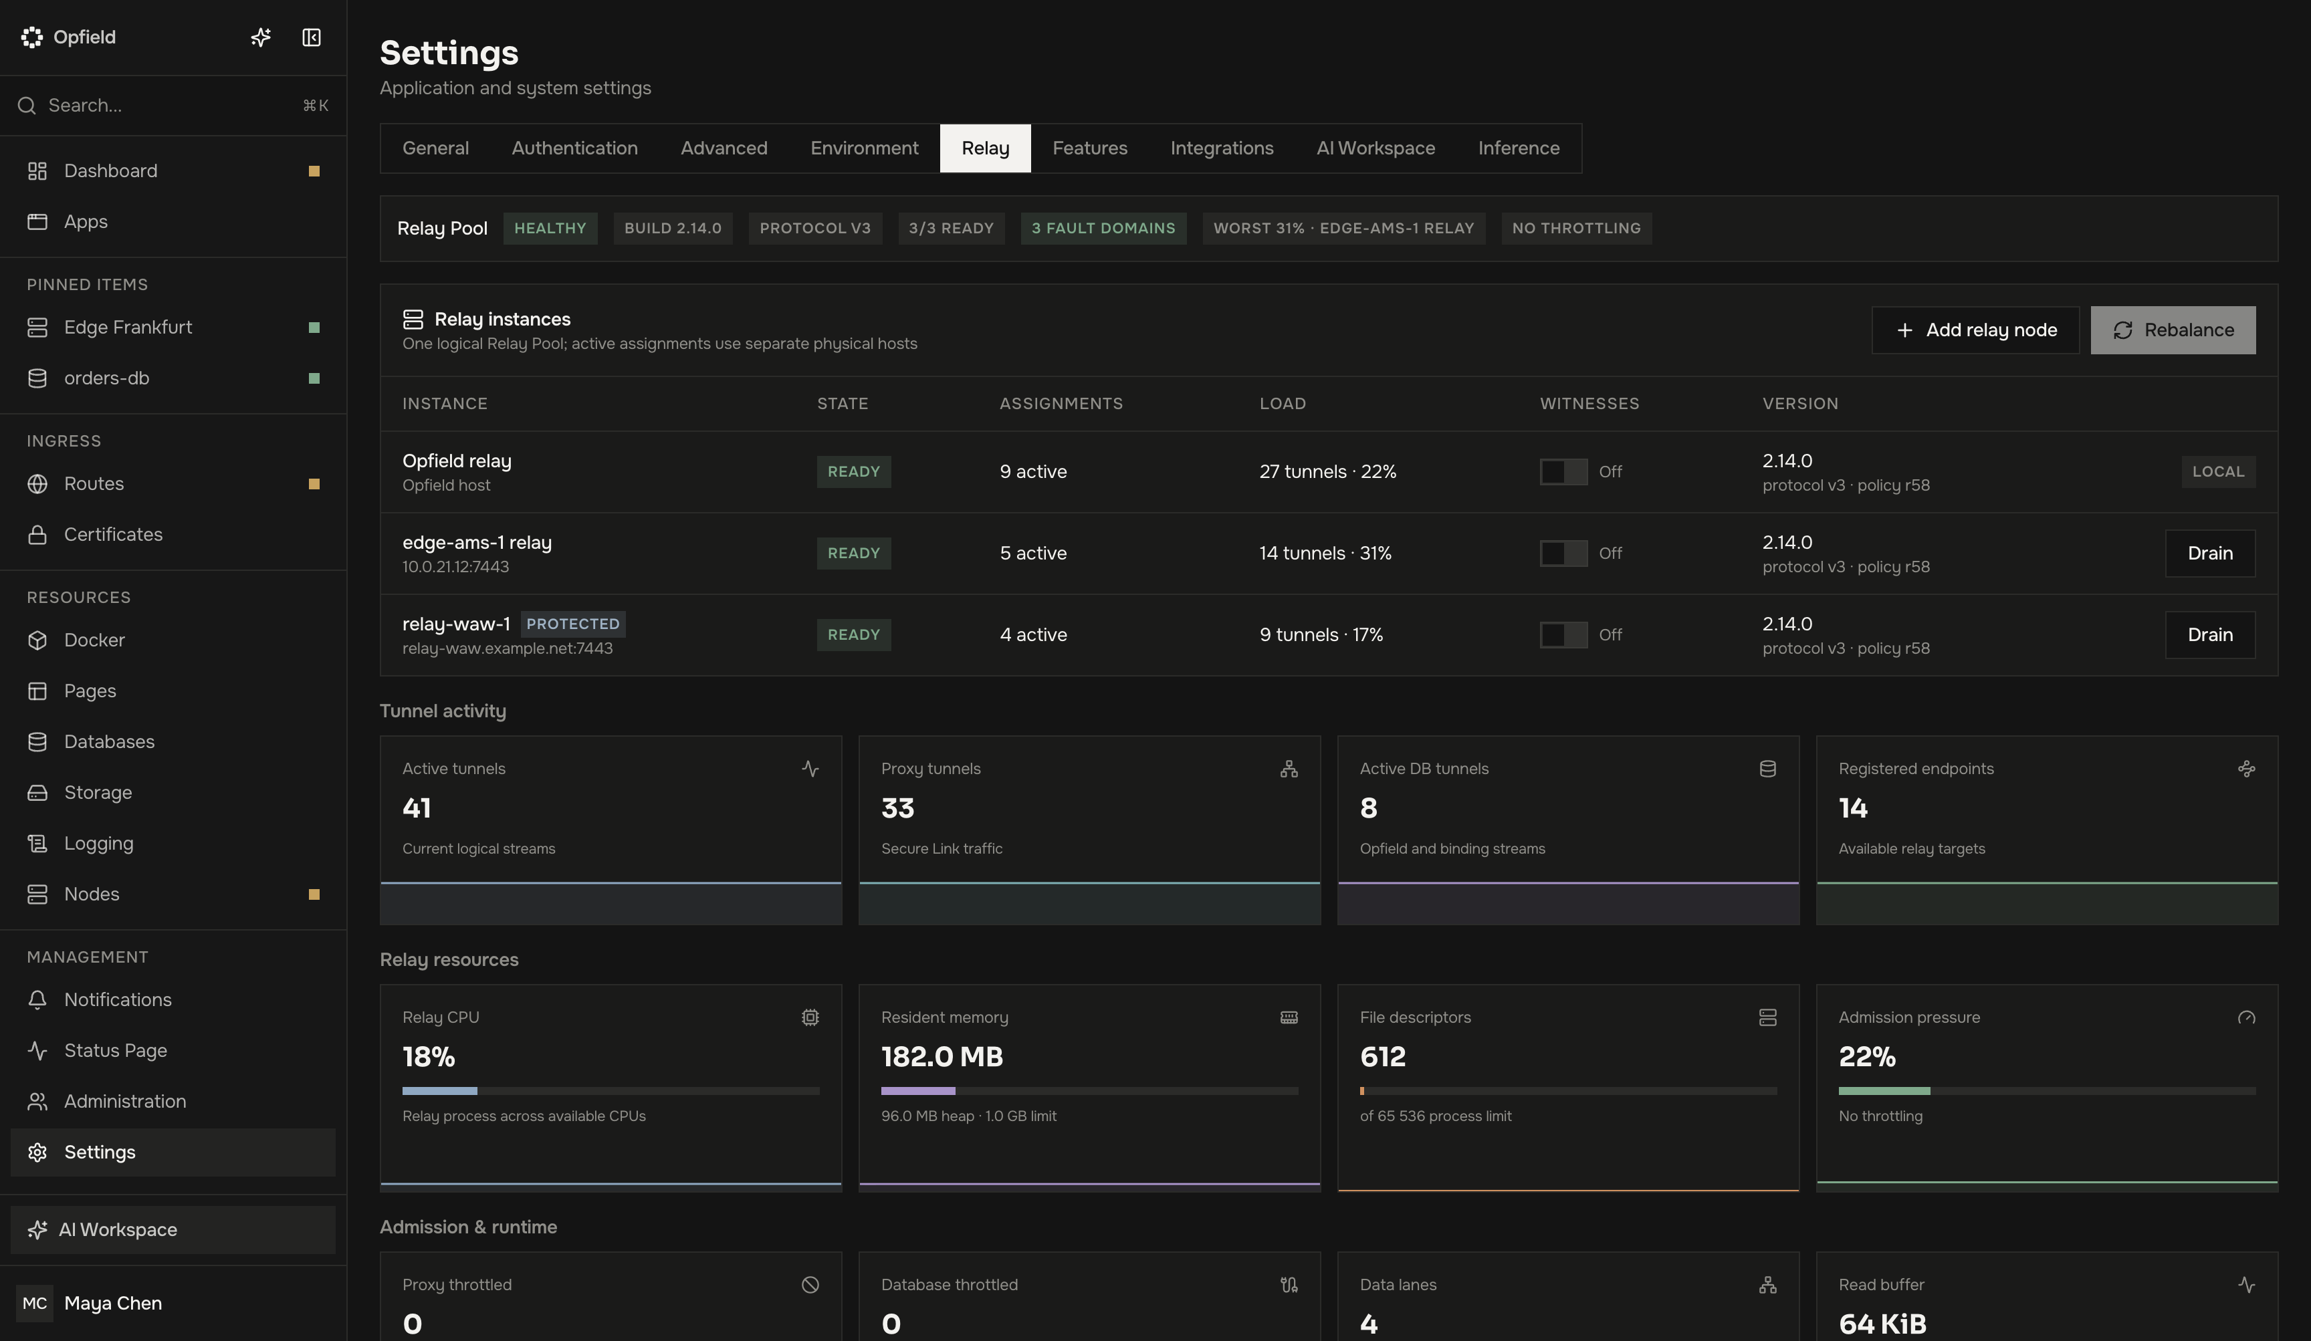This screenshot has height=1341, width=2311.
Task: Open the AI sparkle icon in sidebar header
Action: [260, 37]
